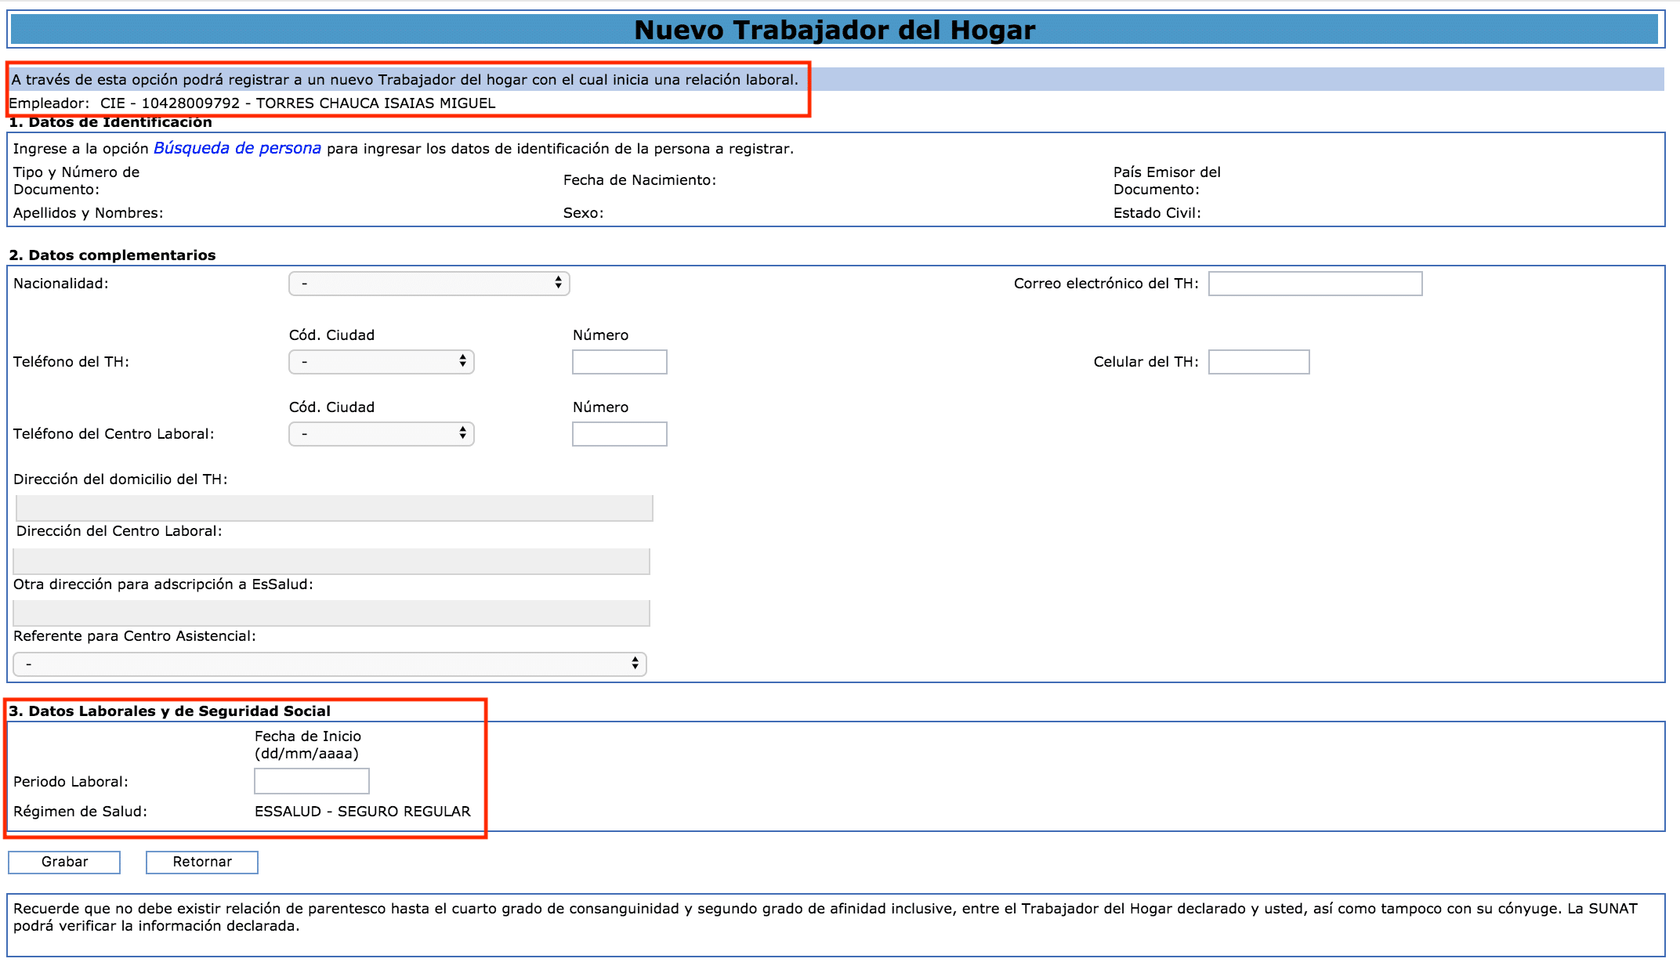The height and width of the screenshot is (973, 1680).
Task: Expand the Nacionalidad dropdown
Action: pos(429,283)
